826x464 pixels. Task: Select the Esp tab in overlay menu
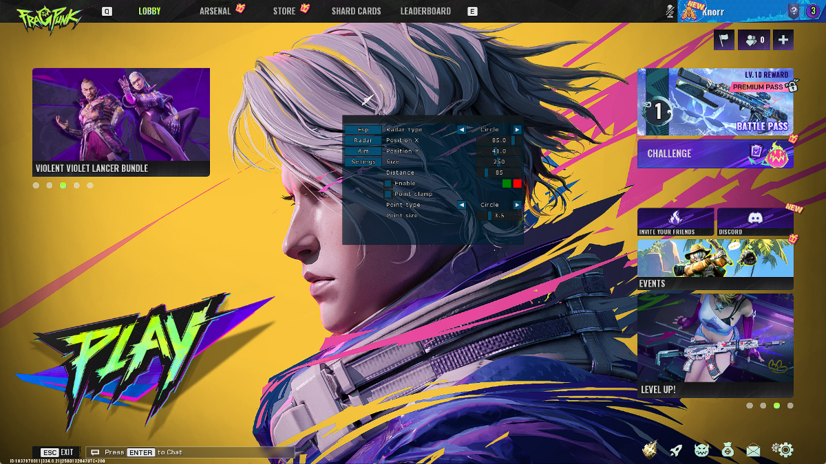click(x=363, y=129)
